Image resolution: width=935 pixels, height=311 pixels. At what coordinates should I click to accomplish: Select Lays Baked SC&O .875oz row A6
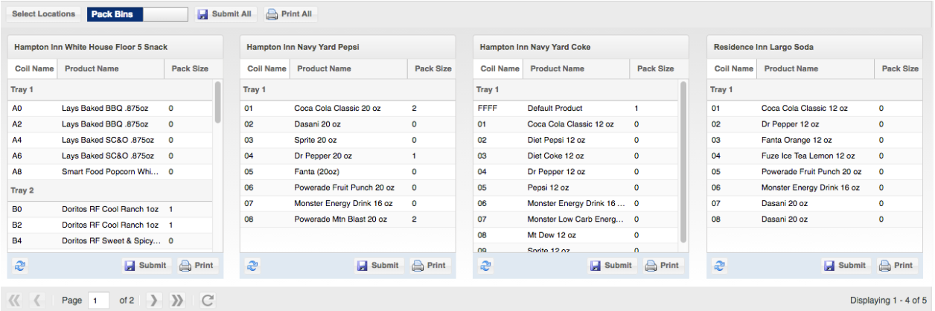tap(110, 156)
